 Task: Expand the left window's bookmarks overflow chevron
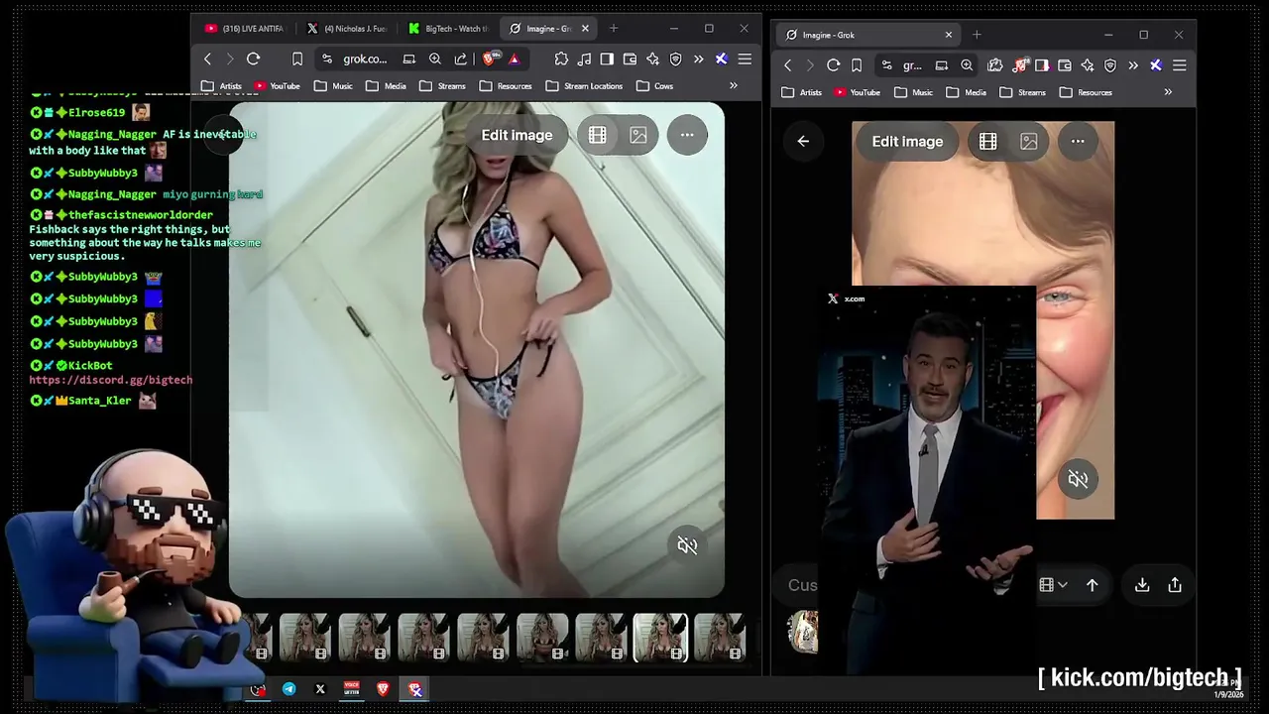[734, 86]
